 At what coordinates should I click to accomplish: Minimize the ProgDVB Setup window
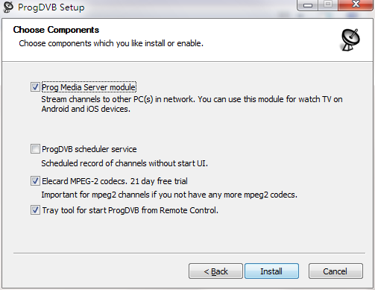click(x=308, y=5)
